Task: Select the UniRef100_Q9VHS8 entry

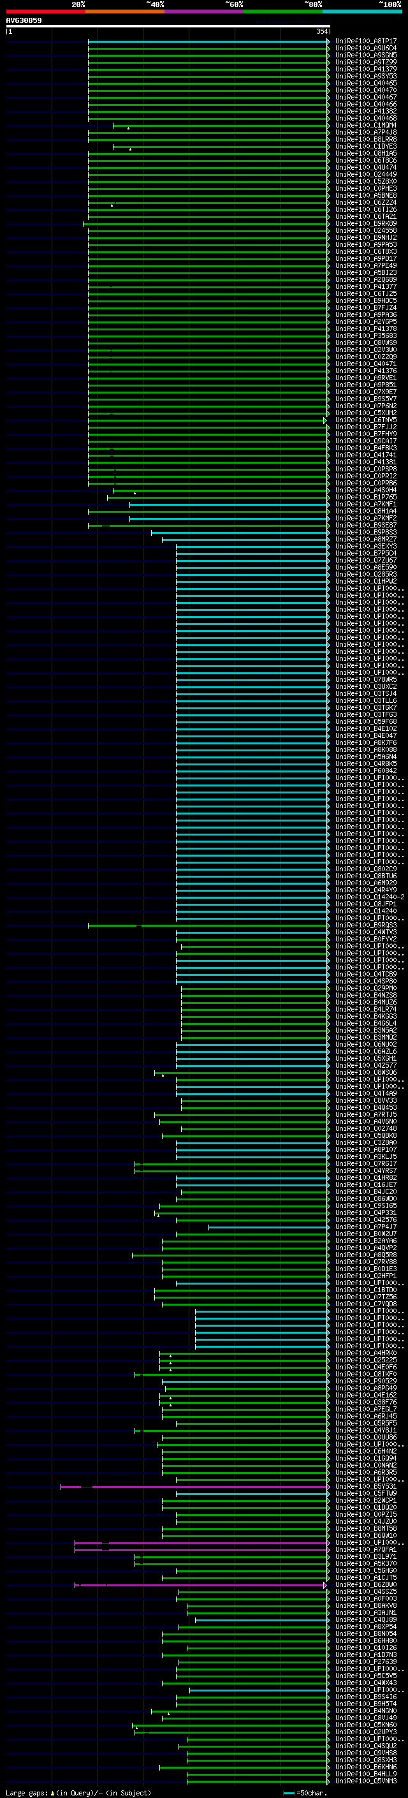Action: (366, 1753)
